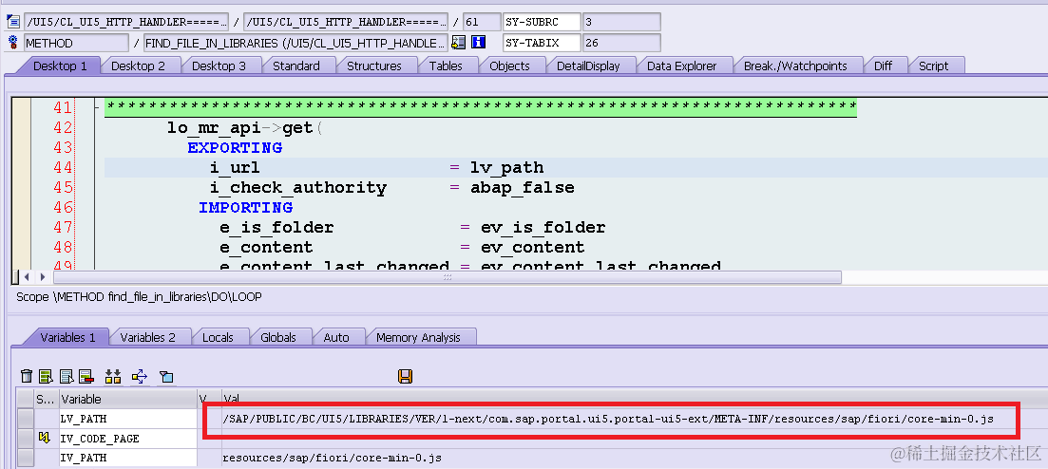Click the SY-TABIX value 26 field

coord(620,43)
